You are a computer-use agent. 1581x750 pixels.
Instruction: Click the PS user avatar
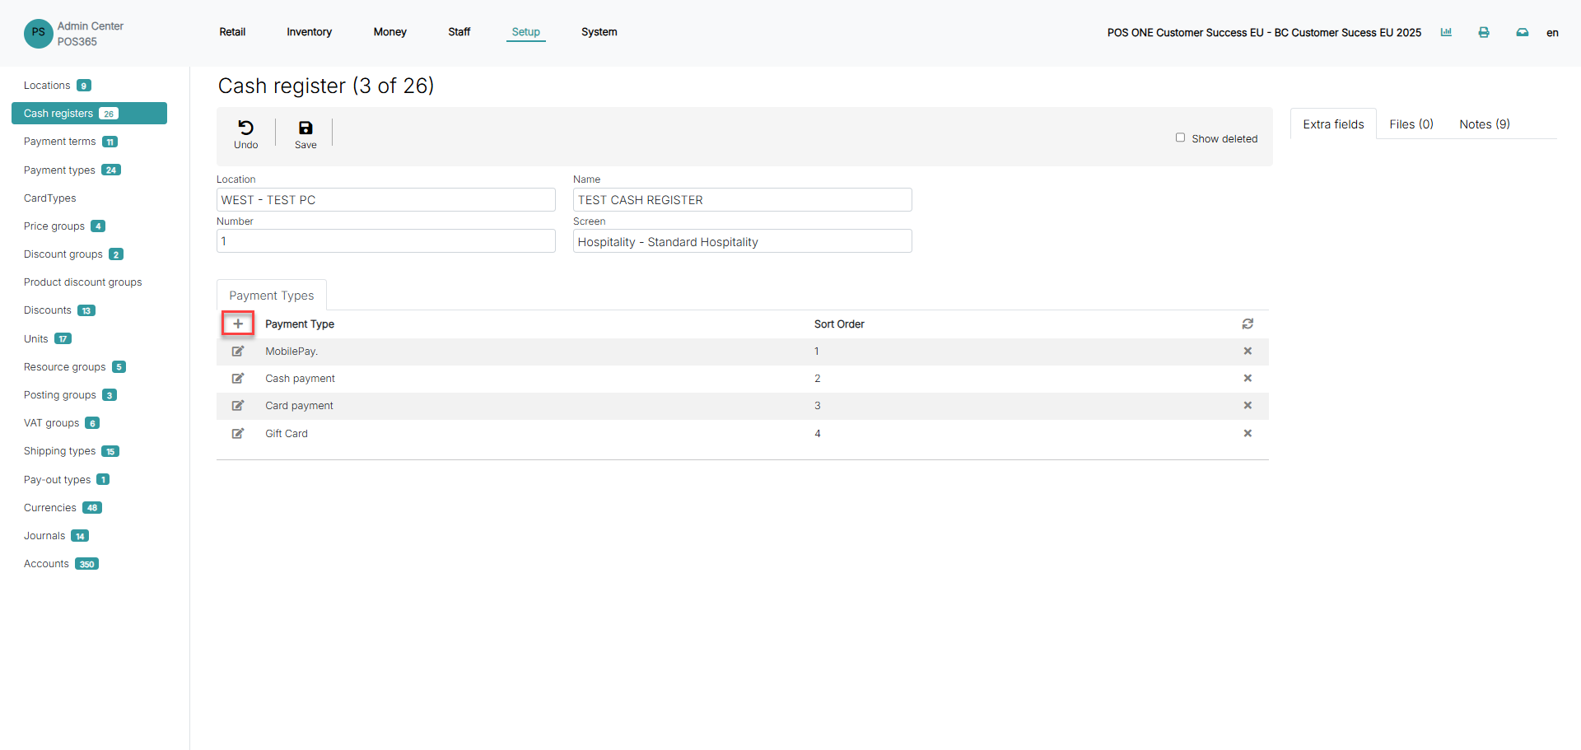click(x=39, y=33)
